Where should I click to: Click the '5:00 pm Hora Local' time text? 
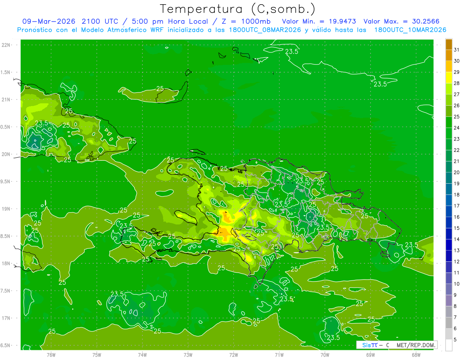(170, 21)
